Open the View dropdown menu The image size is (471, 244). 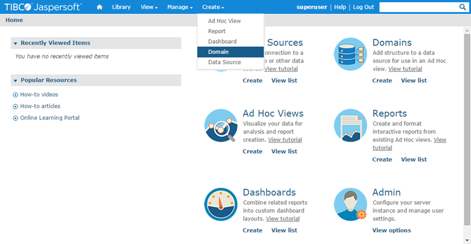[x=149, y=7]
